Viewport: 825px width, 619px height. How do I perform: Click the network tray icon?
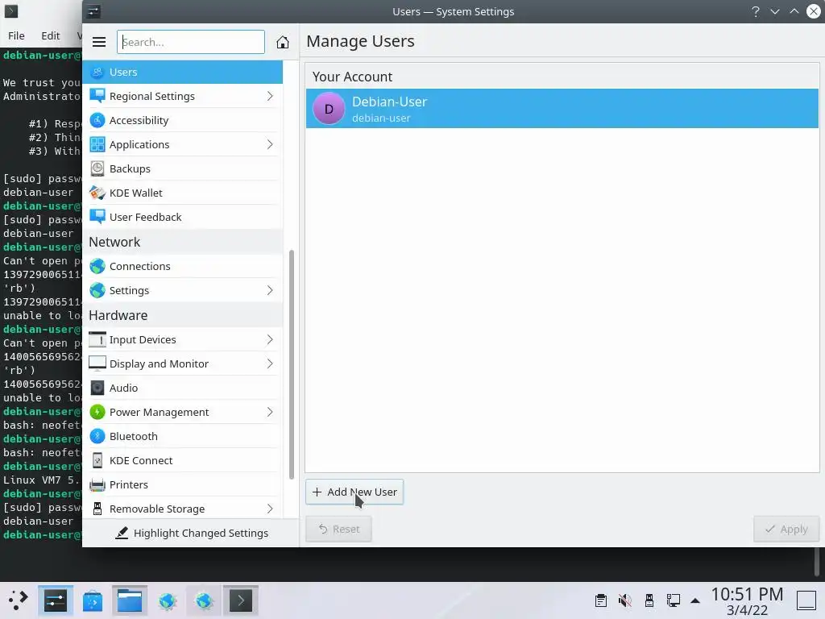(x=674, y=600)
